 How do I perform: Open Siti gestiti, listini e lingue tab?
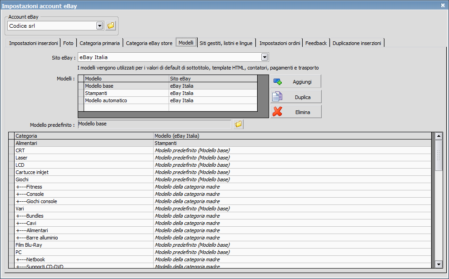pos(226,43)
